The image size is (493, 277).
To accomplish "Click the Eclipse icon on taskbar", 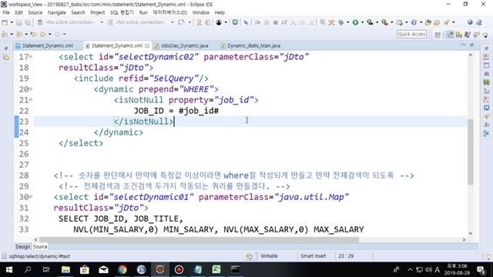I will click(160, 269).
